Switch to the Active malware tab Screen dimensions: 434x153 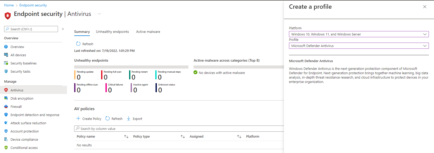148,32
